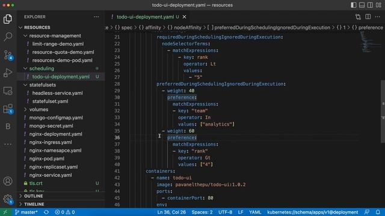Select the kubernetes schema status bar entry
This screenshot has height=216, width=385.
tap(312, 212)
